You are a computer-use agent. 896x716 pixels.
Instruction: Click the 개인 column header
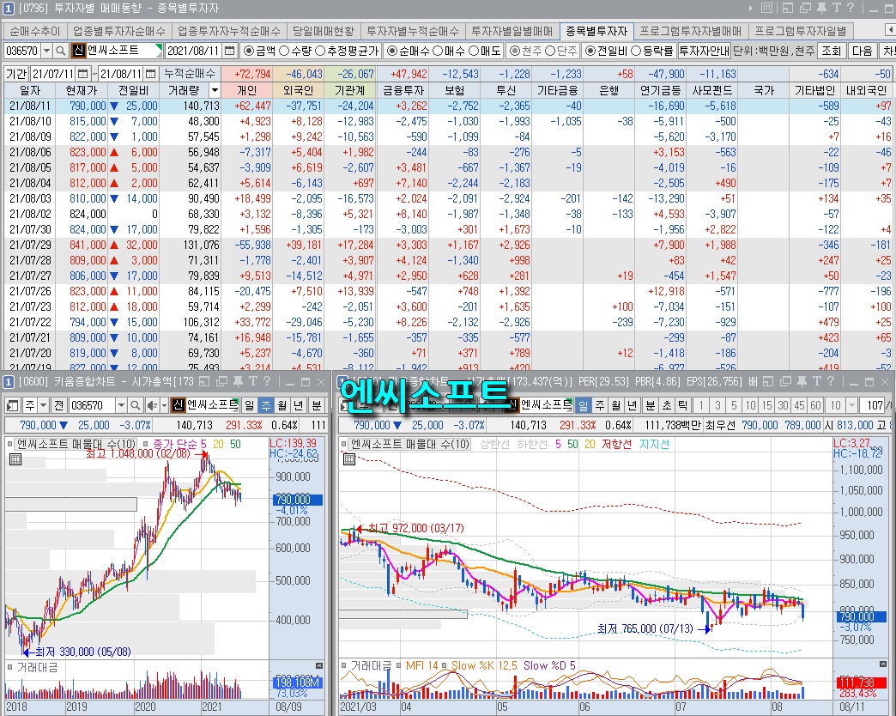(x=247, y=90)
